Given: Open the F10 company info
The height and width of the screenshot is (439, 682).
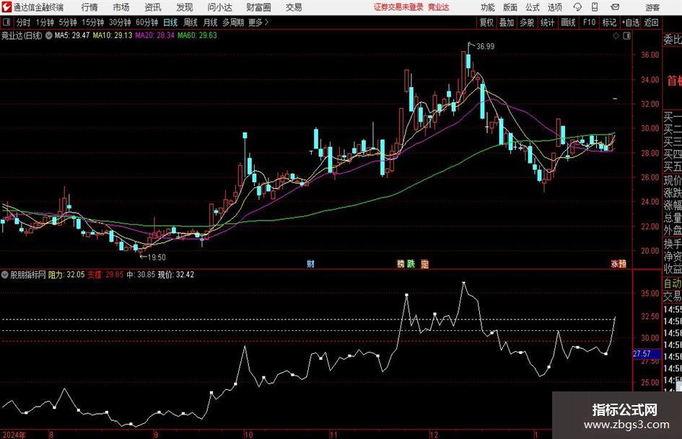Looking at the screenshot, I should pos(589,22).
